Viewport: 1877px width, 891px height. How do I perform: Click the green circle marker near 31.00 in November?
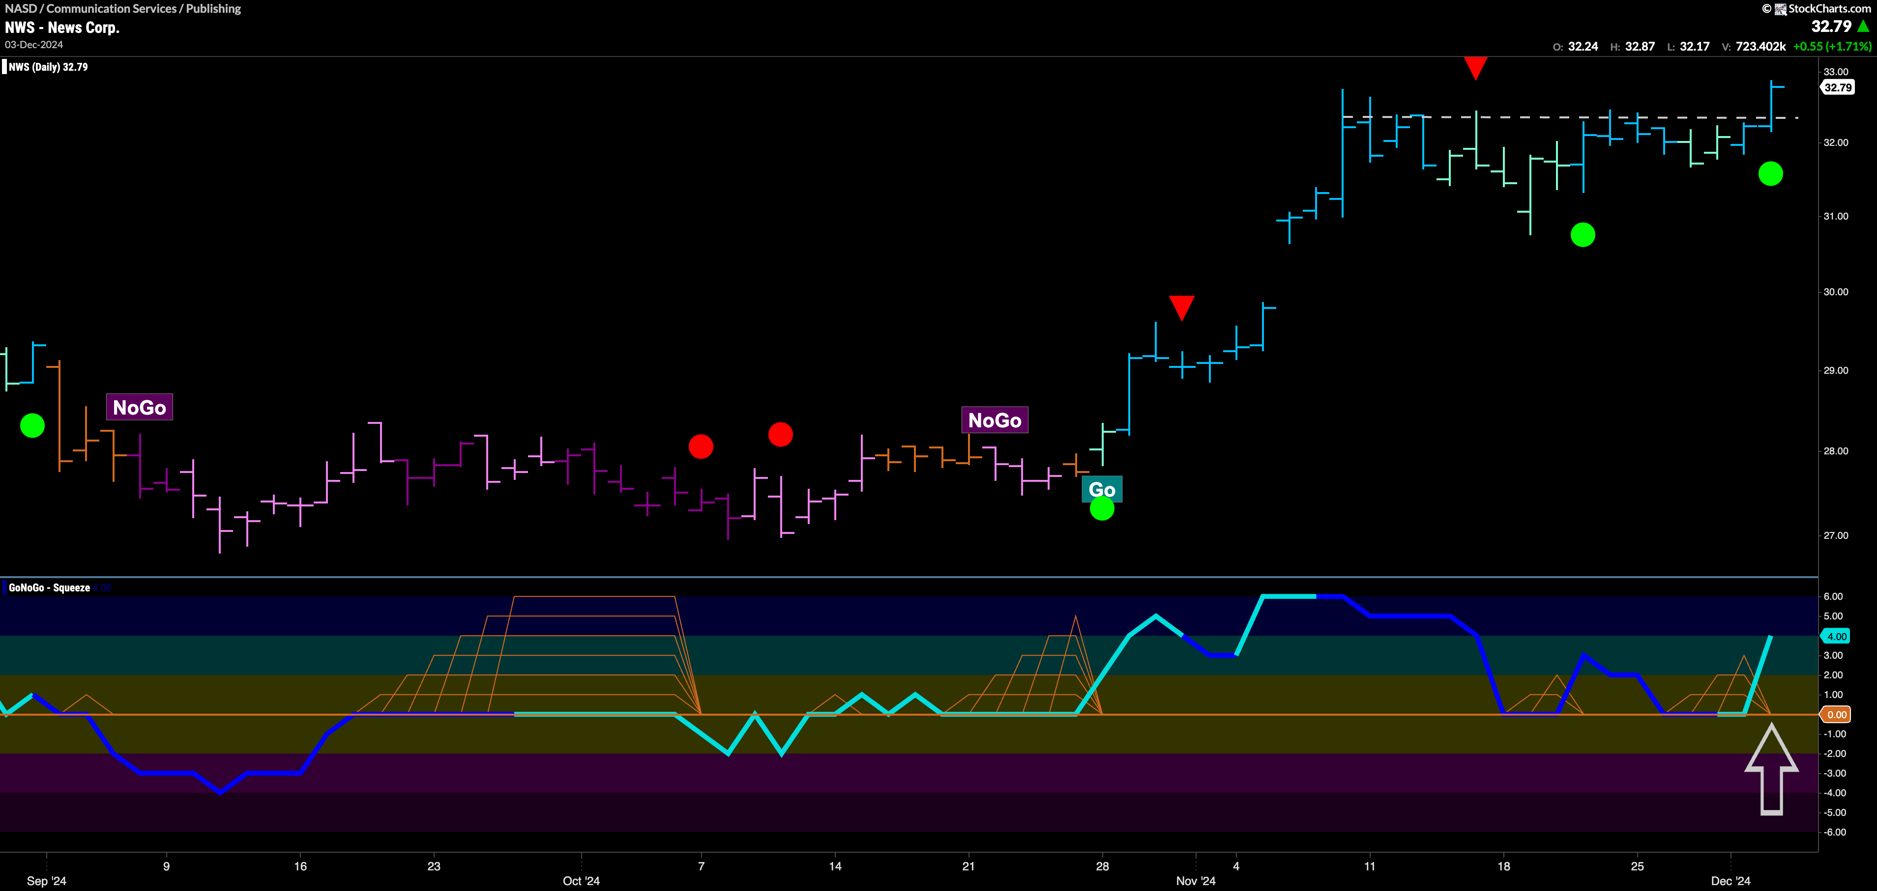[x=1583, y=234]
